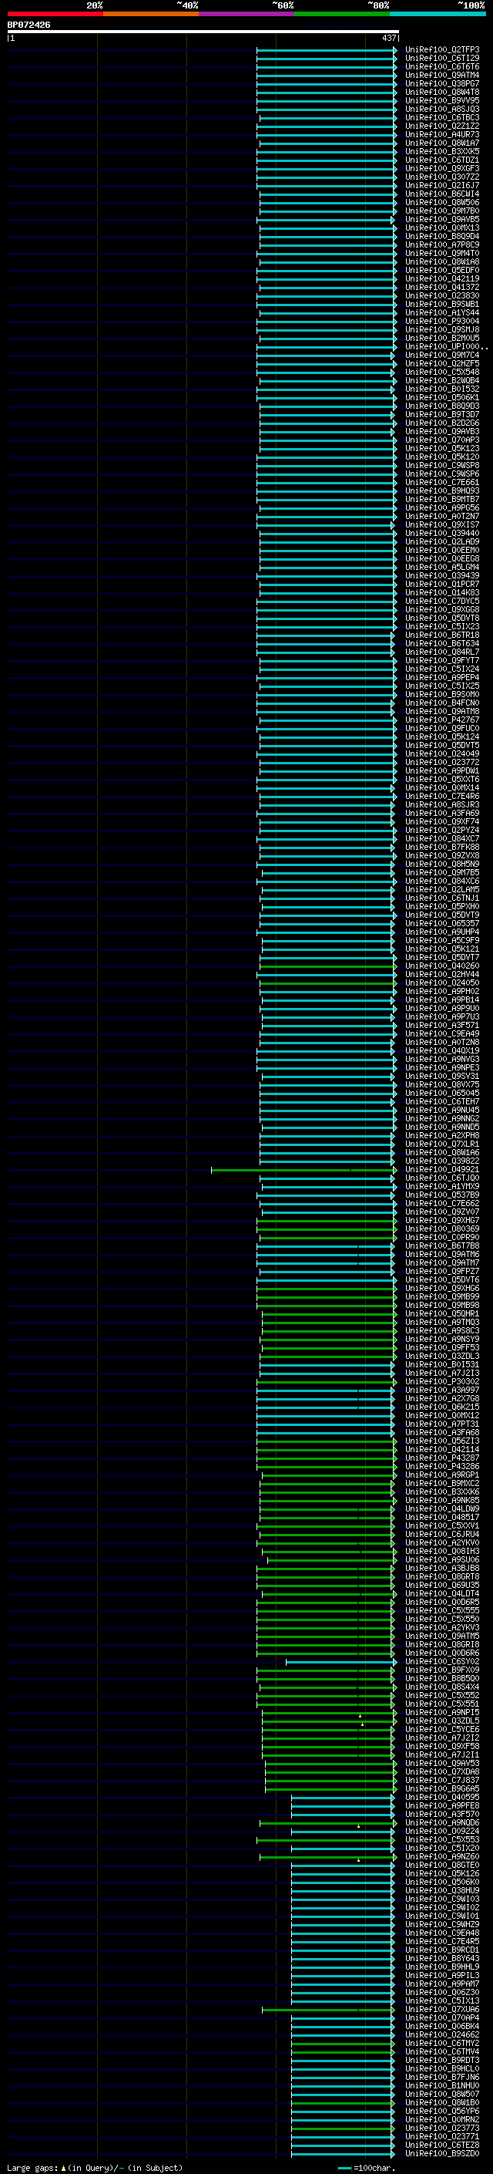Click the red ~20% identity legend segment

pyautogui.click(x=55, y=14)
